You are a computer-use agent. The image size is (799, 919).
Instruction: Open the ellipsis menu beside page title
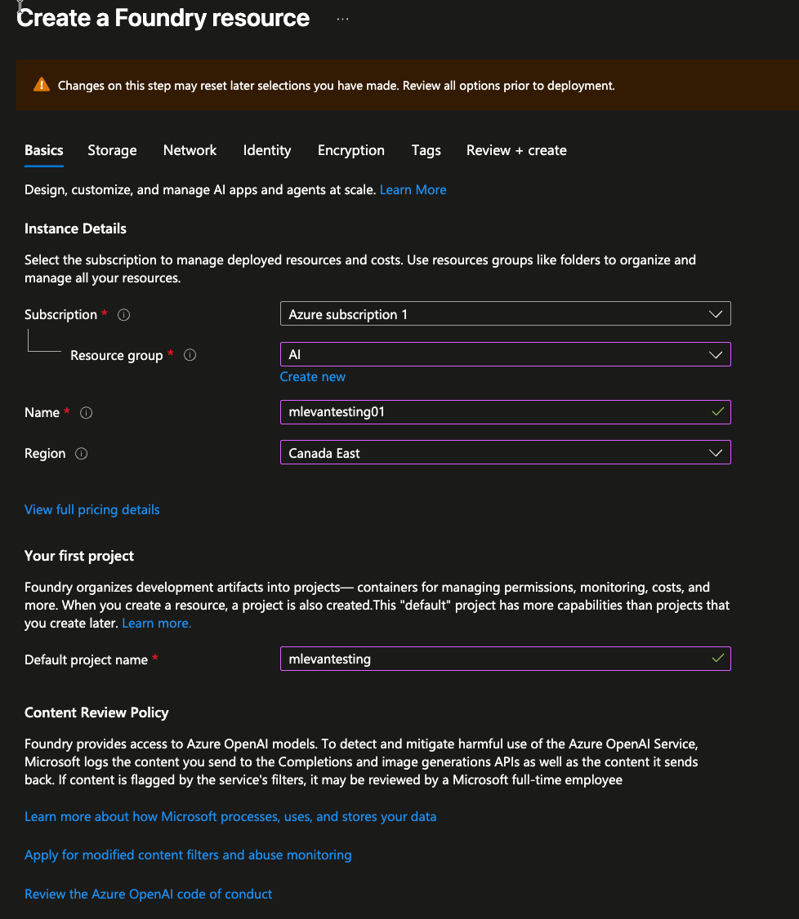click(x=342, y=19)
